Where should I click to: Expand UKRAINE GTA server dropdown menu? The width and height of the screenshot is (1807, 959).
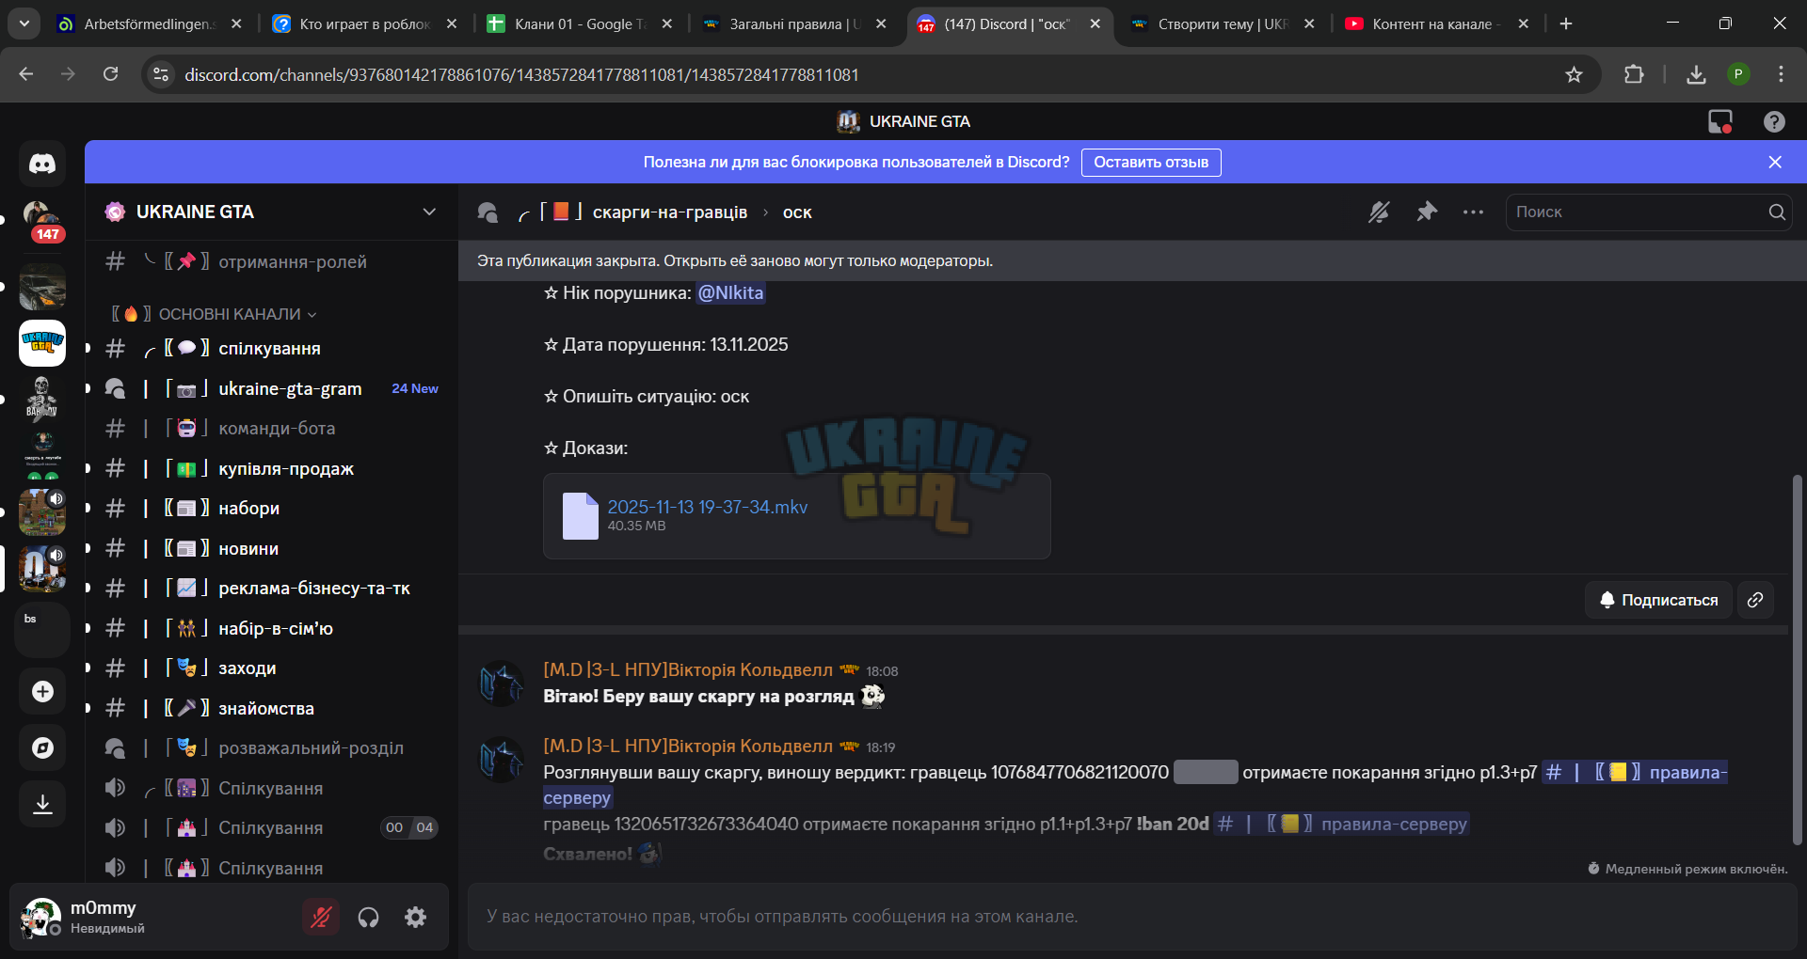(x=429, y=212)
